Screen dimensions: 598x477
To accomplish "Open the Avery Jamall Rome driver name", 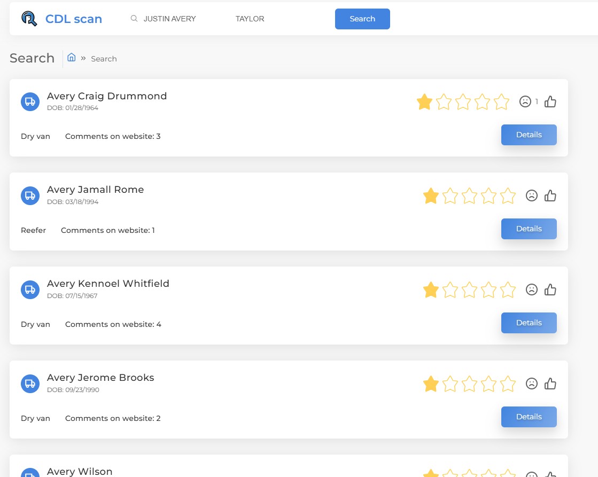I will [x=95, y=190].
